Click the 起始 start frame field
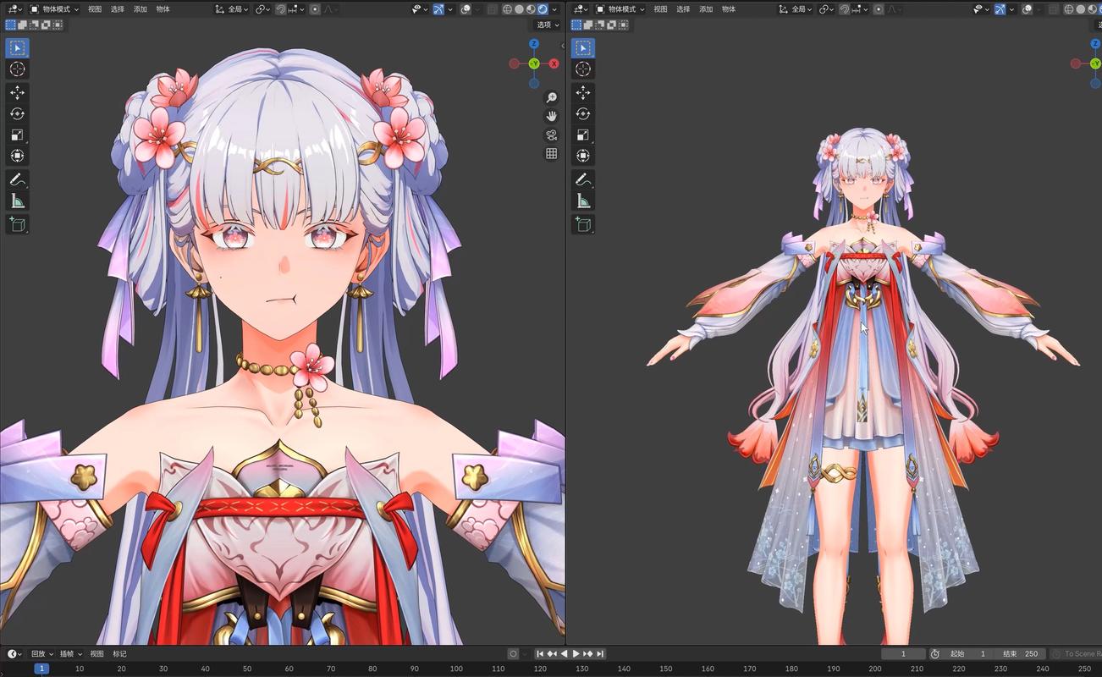Viewport: 1102px width, 677px height. click(968, 654)
